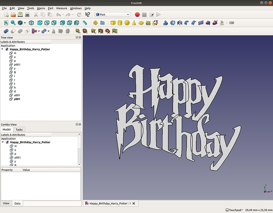Open the Join features dropdown arrow

[39, 31]
